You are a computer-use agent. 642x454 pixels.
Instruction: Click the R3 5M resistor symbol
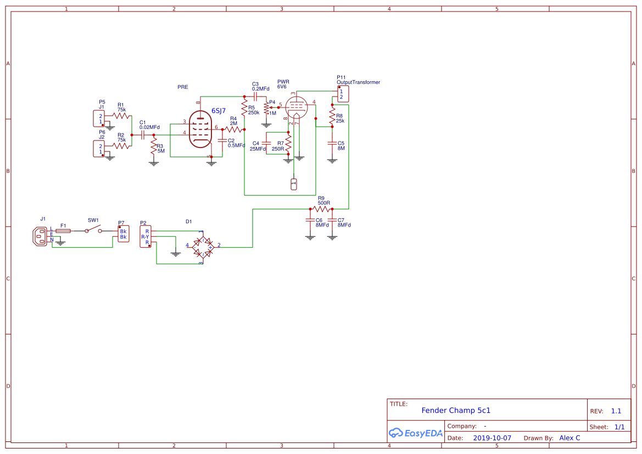point(154,145)
